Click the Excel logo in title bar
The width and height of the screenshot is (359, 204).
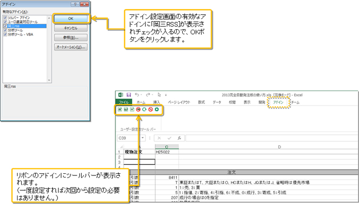[121, 95]
